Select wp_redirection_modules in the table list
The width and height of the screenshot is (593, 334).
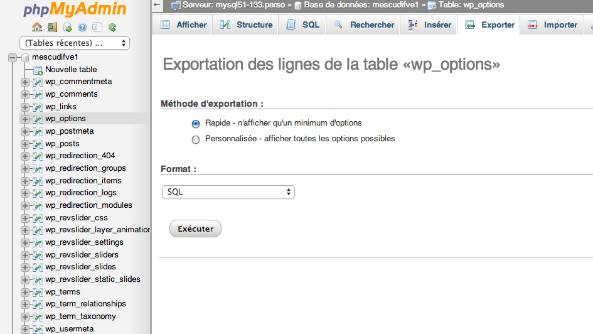point(89,205)
